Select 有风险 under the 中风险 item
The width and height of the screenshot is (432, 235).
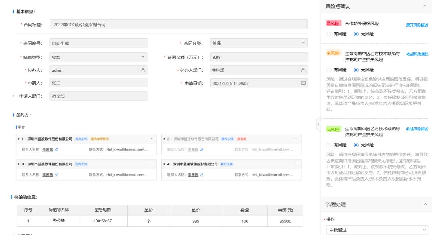tap(328, 70)
